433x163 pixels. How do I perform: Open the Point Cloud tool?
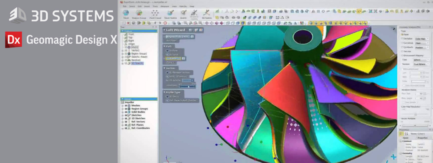(155, 13)
